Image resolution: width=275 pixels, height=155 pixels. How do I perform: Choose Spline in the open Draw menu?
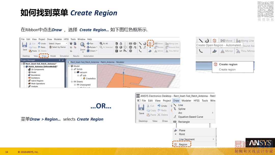click(182, 109)
